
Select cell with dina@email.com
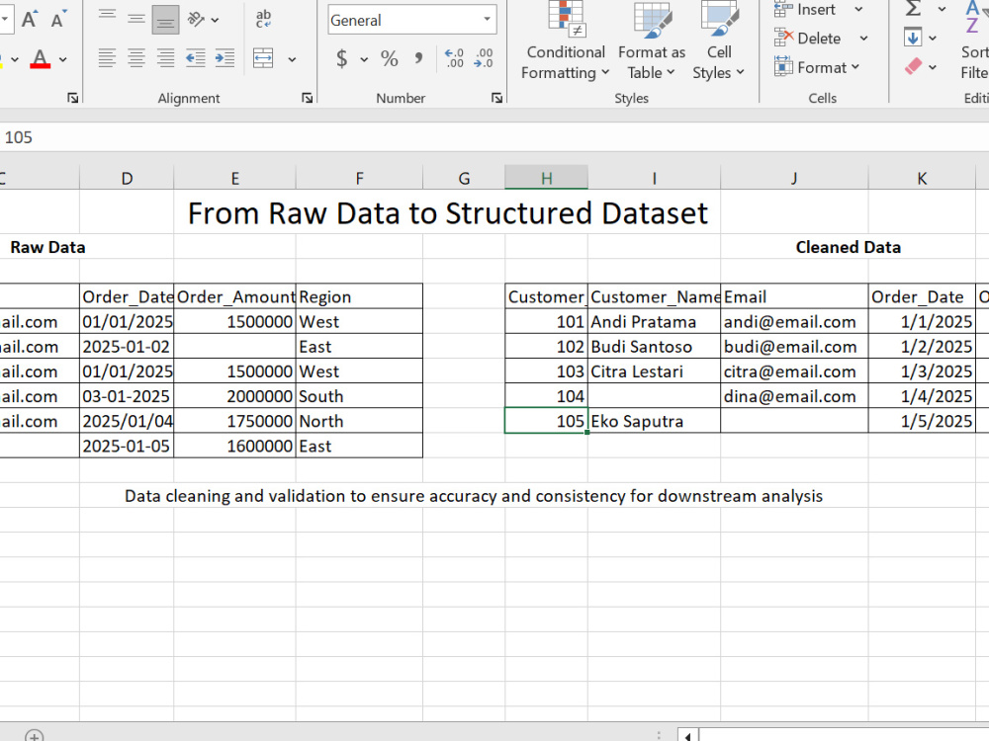(x=794, y=396)
